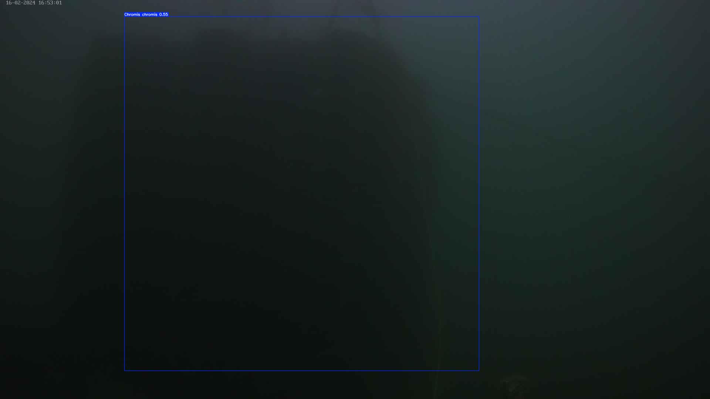This screenshot has height=399, width=710.
Task: Click the Chromis chromis detection label
Action: pyautogui.click(x=146, y=14)
